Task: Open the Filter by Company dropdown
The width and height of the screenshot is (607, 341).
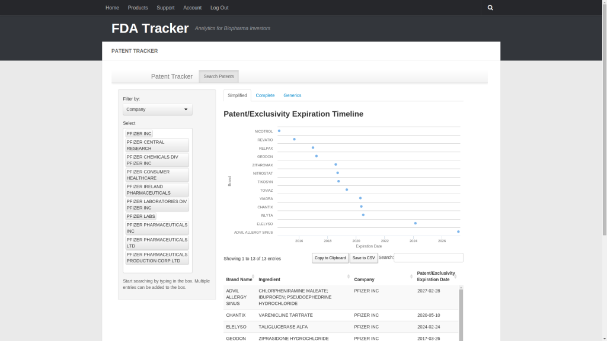Action: point(158,110)
